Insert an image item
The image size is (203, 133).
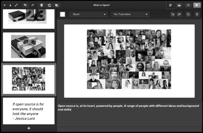click(x=49, y=5)
